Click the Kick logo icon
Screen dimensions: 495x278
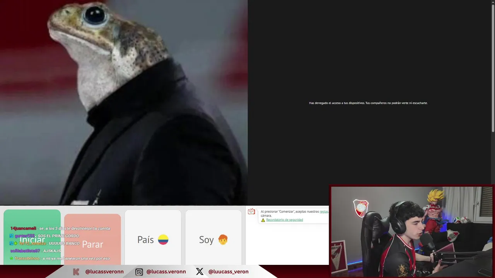(x=76, y=272)
